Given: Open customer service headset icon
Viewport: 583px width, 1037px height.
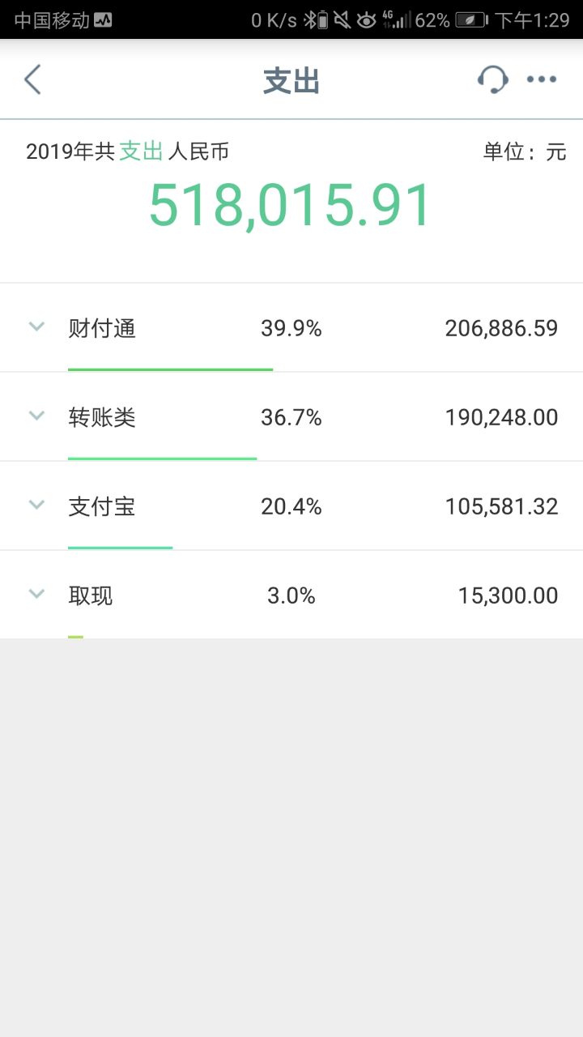Looking at the screenshot, I should pyautogui.click(x=492, y=79).
